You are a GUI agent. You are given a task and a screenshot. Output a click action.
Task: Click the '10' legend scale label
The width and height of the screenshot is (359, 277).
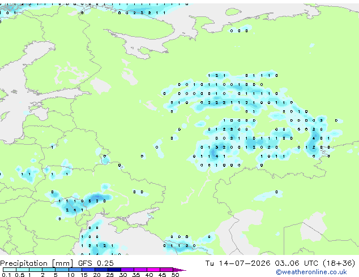pyautogui.click(x=71, y=275)
